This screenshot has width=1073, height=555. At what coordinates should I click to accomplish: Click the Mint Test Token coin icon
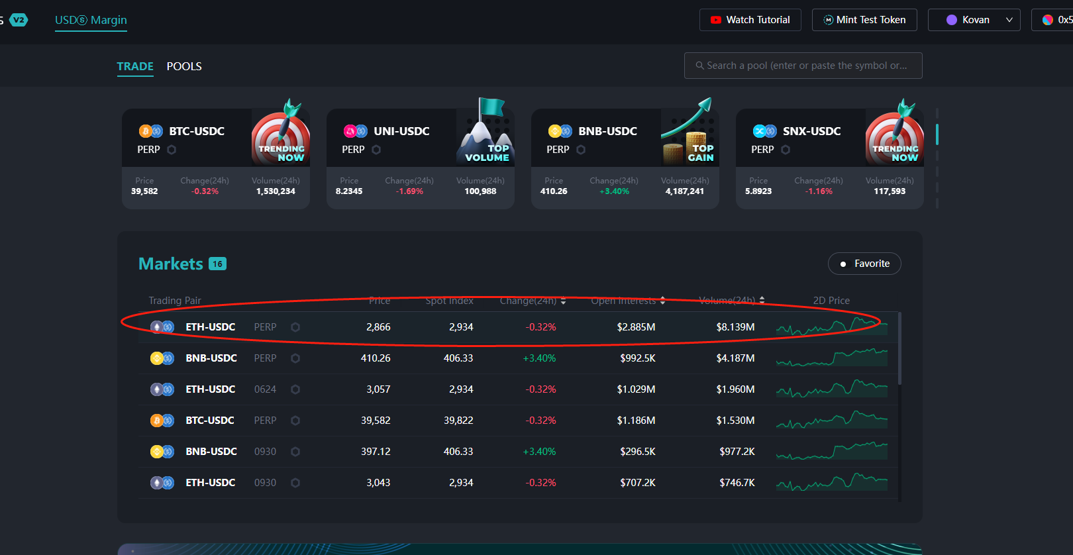tap(828, 20)
